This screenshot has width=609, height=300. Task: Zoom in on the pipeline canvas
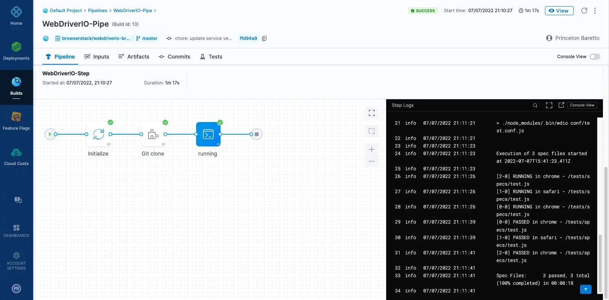click(372, 149)
